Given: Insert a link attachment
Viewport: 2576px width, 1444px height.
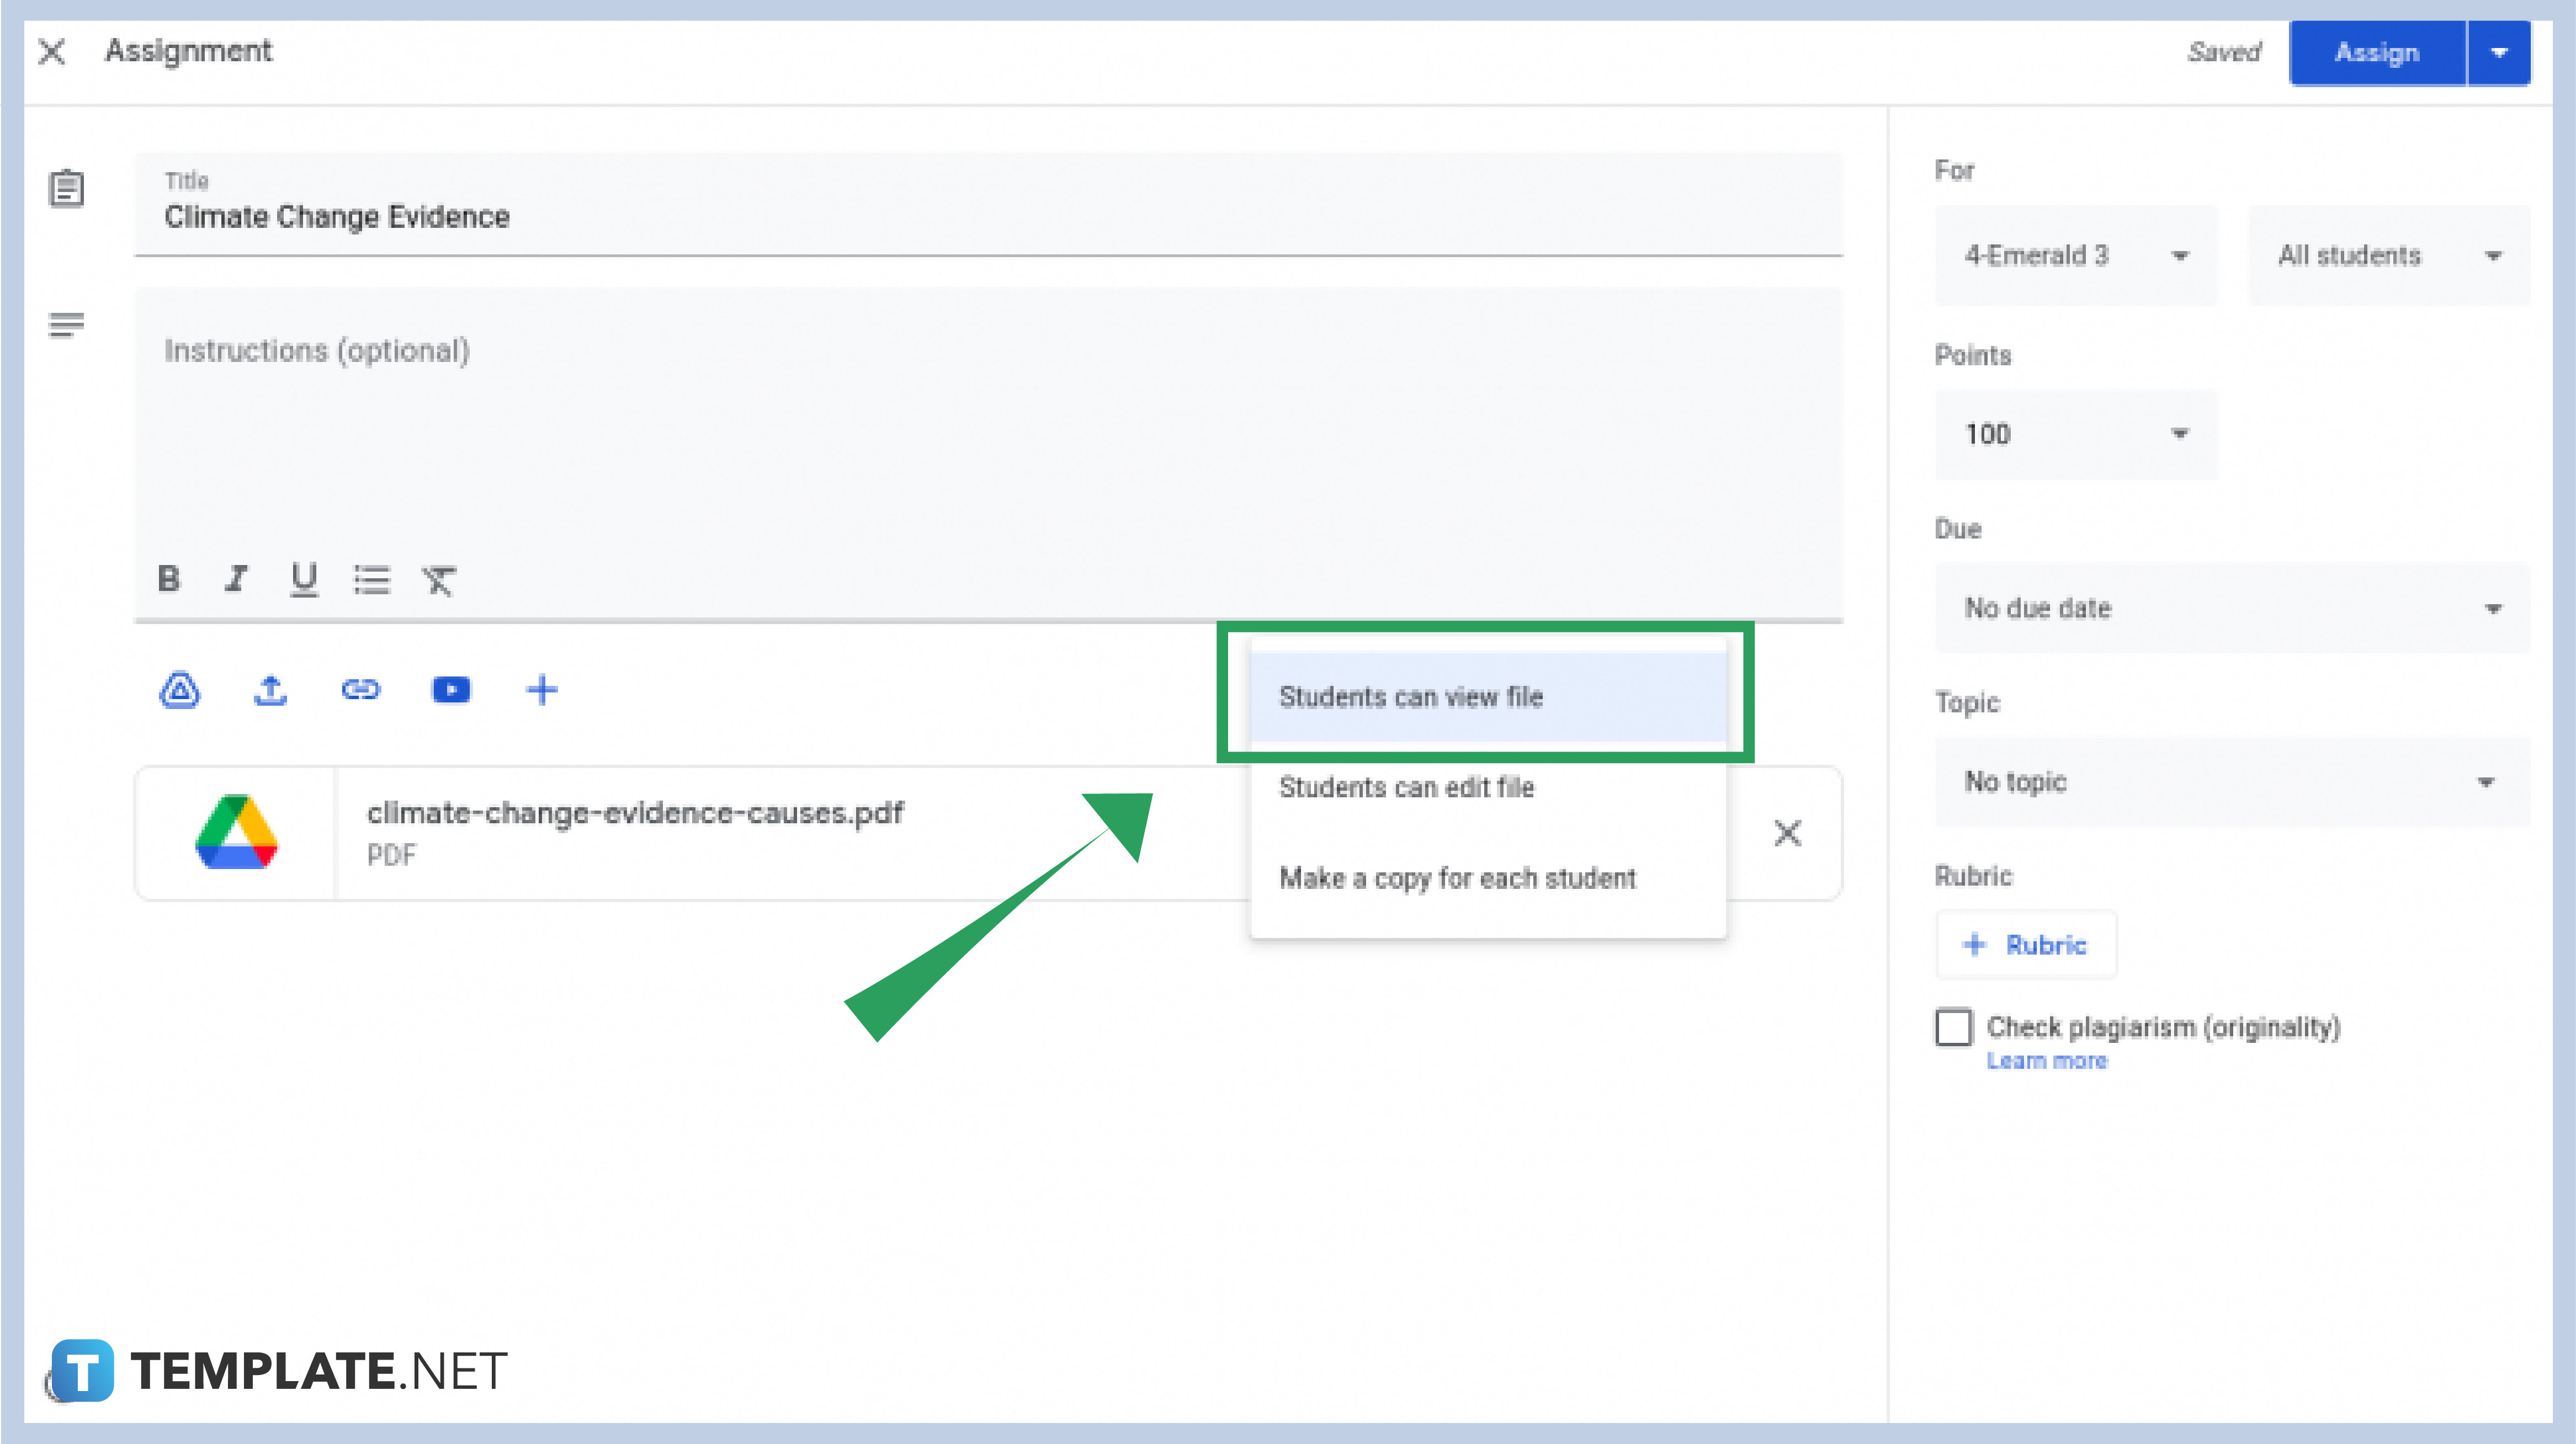Looking at the screenshot, I should 360,689.
